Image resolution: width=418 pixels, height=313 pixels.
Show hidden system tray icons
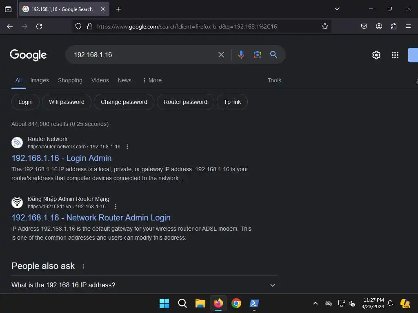click(x=316, y=303)
